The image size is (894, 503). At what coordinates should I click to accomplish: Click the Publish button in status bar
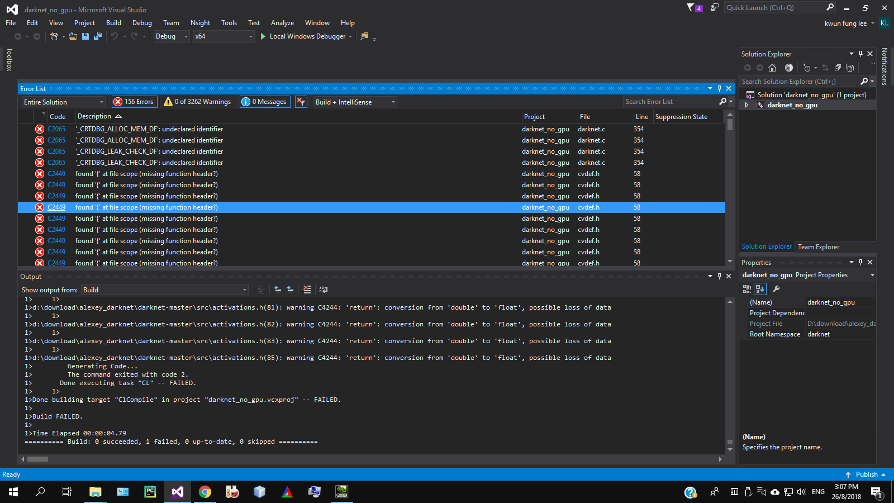click(866, 474)
